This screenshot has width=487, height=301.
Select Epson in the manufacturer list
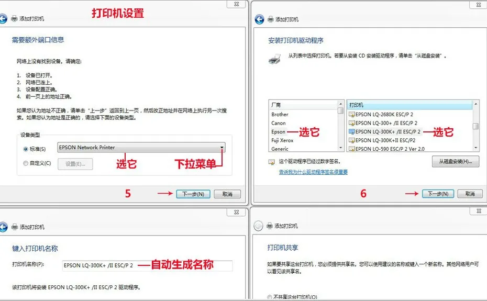278,132
